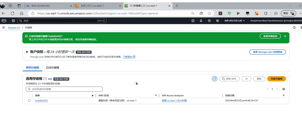Click the 删除 delete button

point(259,79)
